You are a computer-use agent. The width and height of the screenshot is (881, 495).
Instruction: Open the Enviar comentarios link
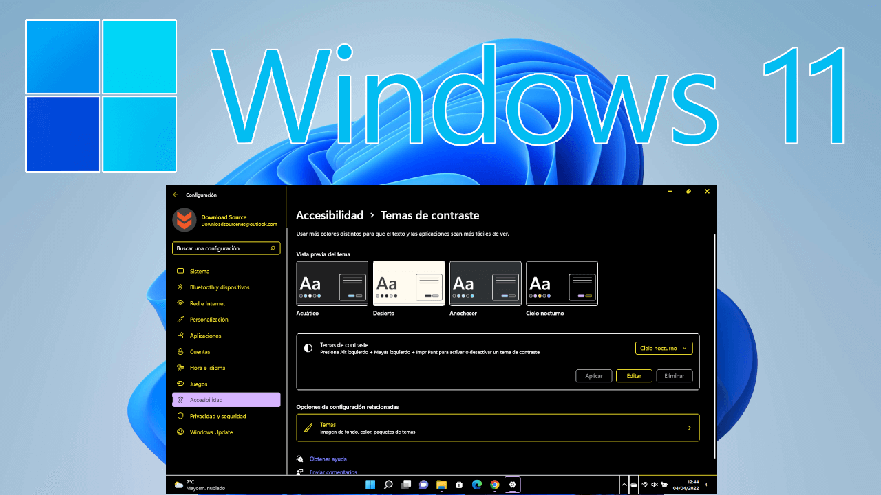[333, 472]
